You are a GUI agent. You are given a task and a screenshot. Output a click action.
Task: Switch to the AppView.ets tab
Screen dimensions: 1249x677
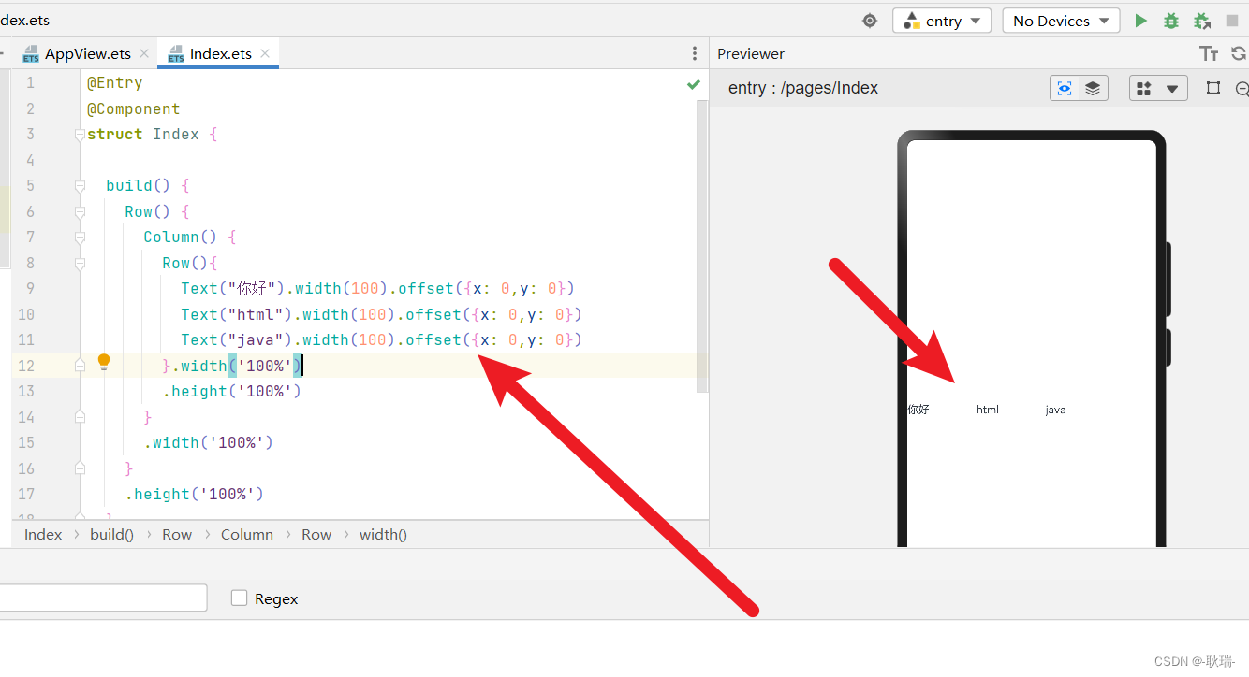coord(87,53)
